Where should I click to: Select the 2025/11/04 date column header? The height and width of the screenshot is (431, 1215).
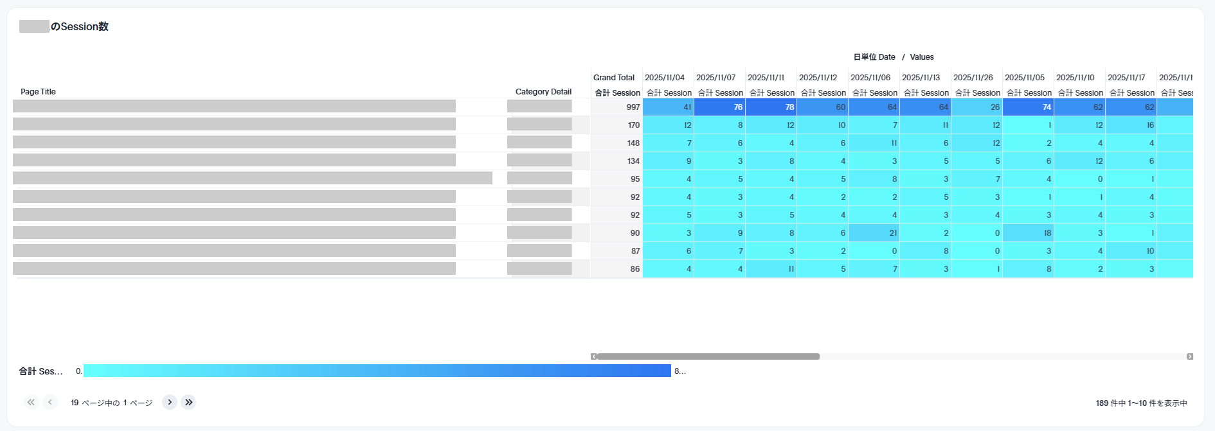click(x=665, y=78)
